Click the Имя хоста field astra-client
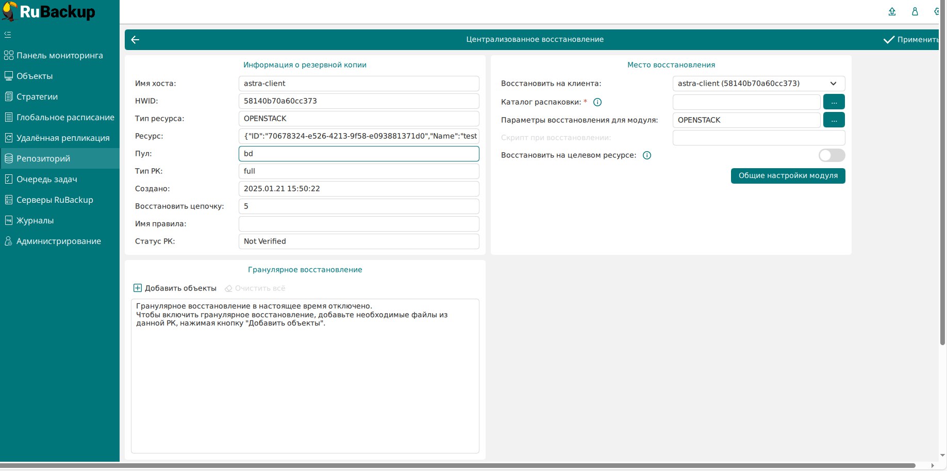This screenshot has height=471, width=947. 359,84
